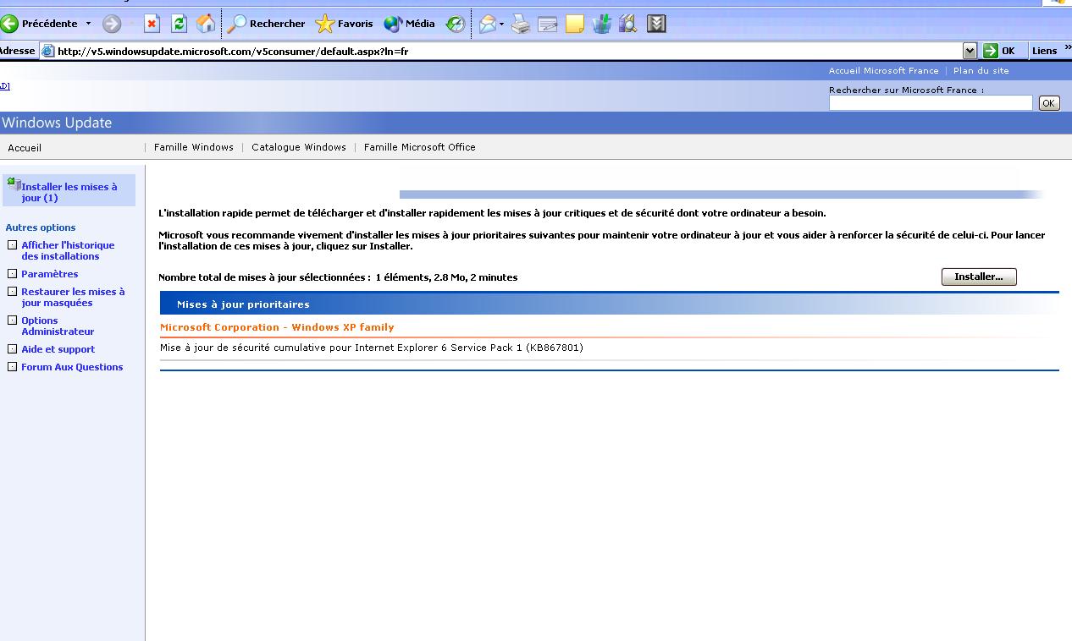Open Options Administrateur sidebar link
This screenshot has height=641, width=1072.
click(58, 326)
